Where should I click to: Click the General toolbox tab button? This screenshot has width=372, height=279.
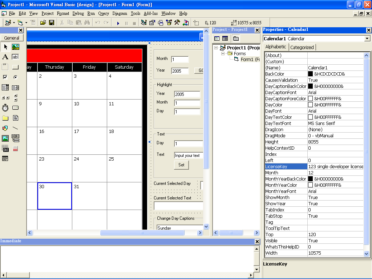pyautogui.click(x=12, y=38)
